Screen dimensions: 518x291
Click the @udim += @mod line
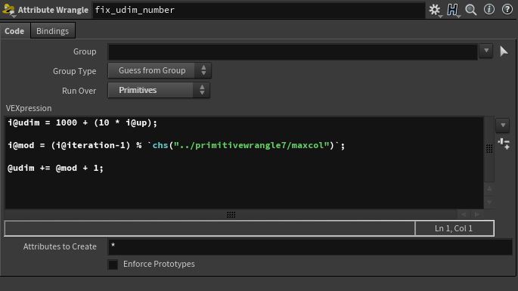55,168
